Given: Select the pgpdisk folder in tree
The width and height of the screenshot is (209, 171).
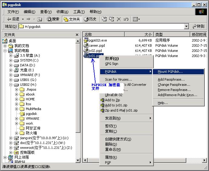Looking at the screenshot, I should (29, 114).
